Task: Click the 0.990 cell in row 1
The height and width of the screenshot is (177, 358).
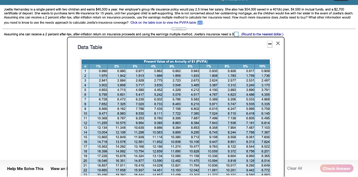Action: tap(98, 71)
